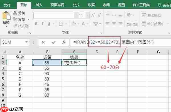Open the font name dropdown
The width and height of the screenshot is (171, 112).
point(76,15)
